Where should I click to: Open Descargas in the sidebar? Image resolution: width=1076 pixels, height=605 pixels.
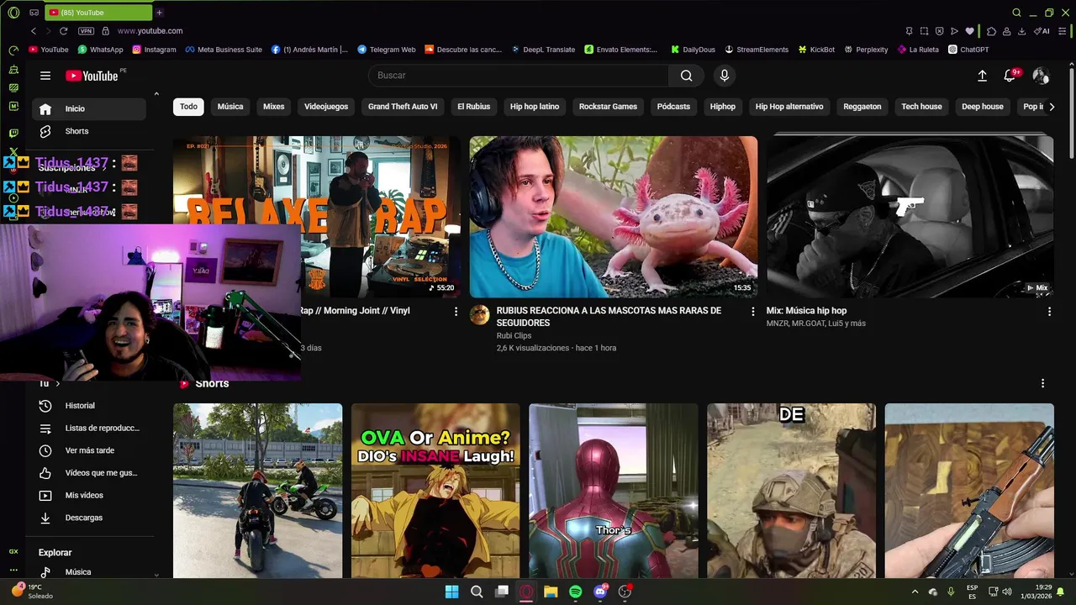(88, 518)
